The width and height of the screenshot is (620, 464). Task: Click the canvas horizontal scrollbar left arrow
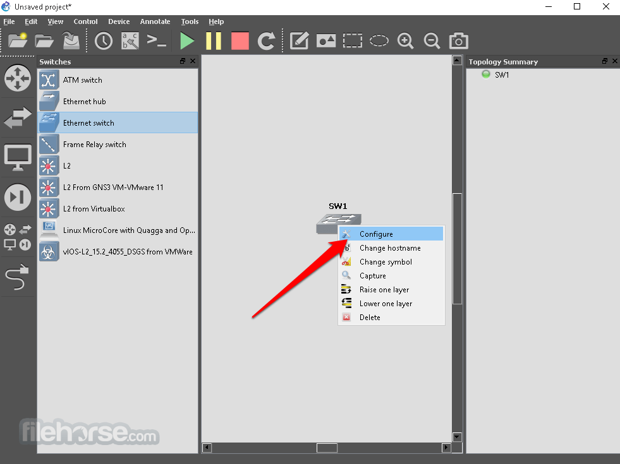pos(207,448)
